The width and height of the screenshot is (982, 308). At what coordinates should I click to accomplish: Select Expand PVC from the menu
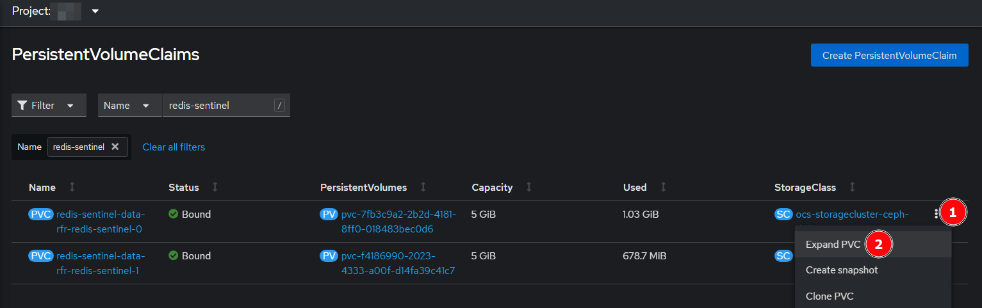873,245
